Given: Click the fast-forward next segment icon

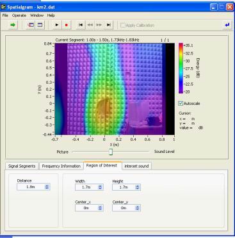Looking at the screenshot, I should point(99,25).
